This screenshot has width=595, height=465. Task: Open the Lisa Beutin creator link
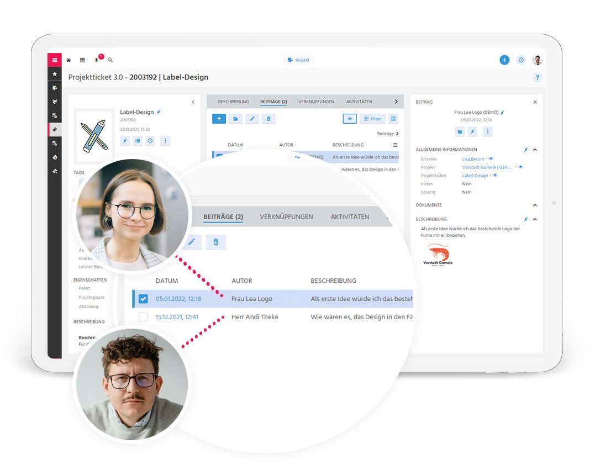(x=473, y=159)
